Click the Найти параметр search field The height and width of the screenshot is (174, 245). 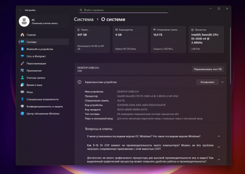coord(123,10)
